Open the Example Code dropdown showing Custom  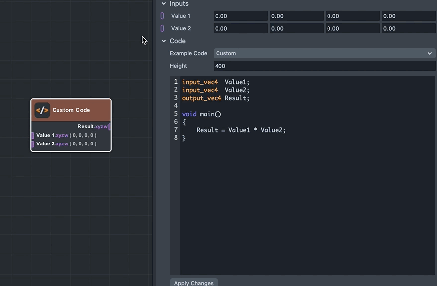click(324, 53)
